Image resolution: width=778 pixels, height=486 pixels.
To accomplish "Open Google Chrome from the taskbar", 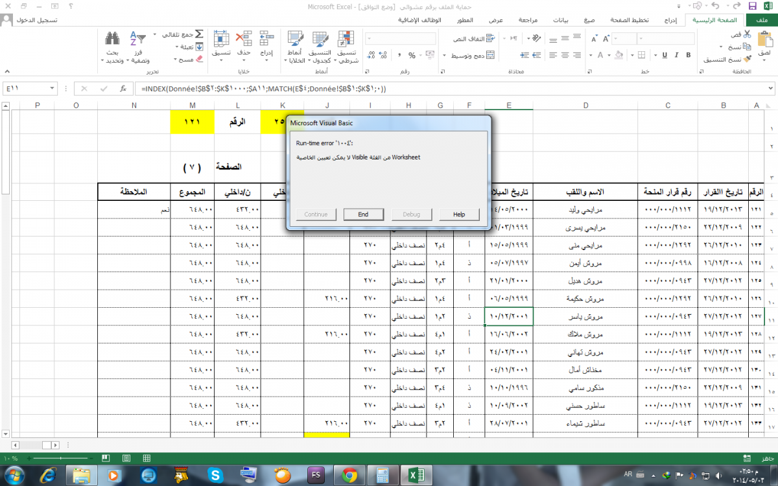I will coord(349,475).
